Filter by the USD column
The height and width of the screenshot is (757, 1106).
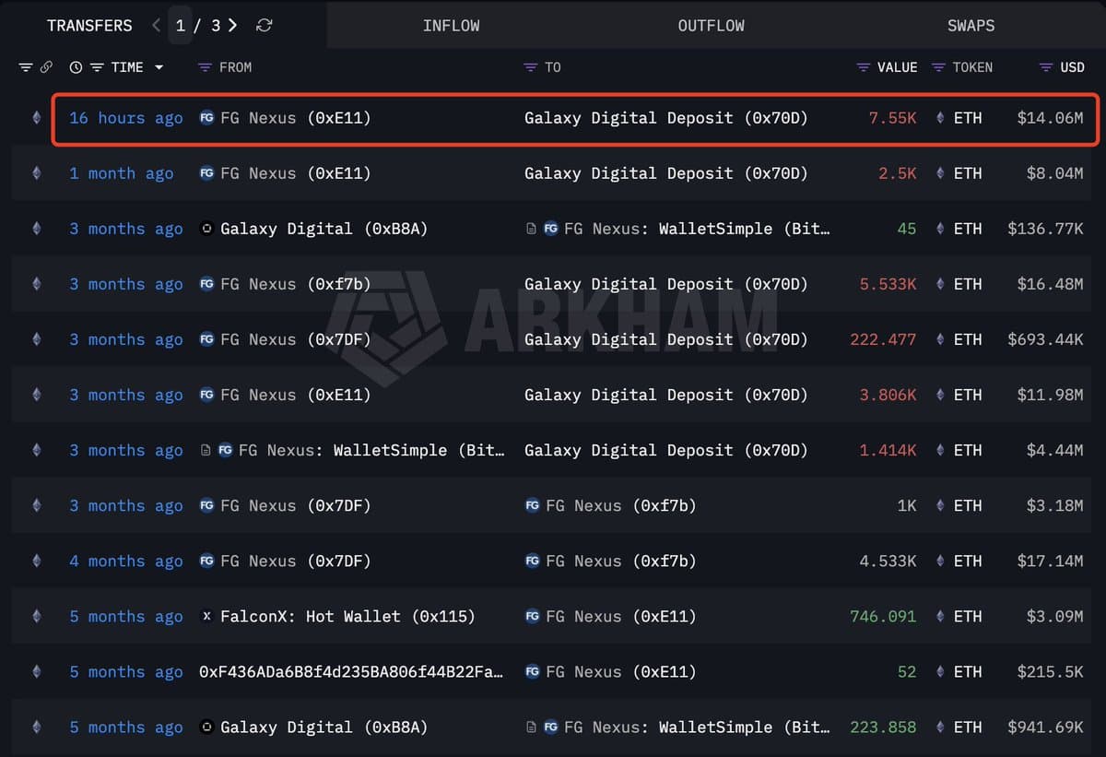coord(1045,67)
